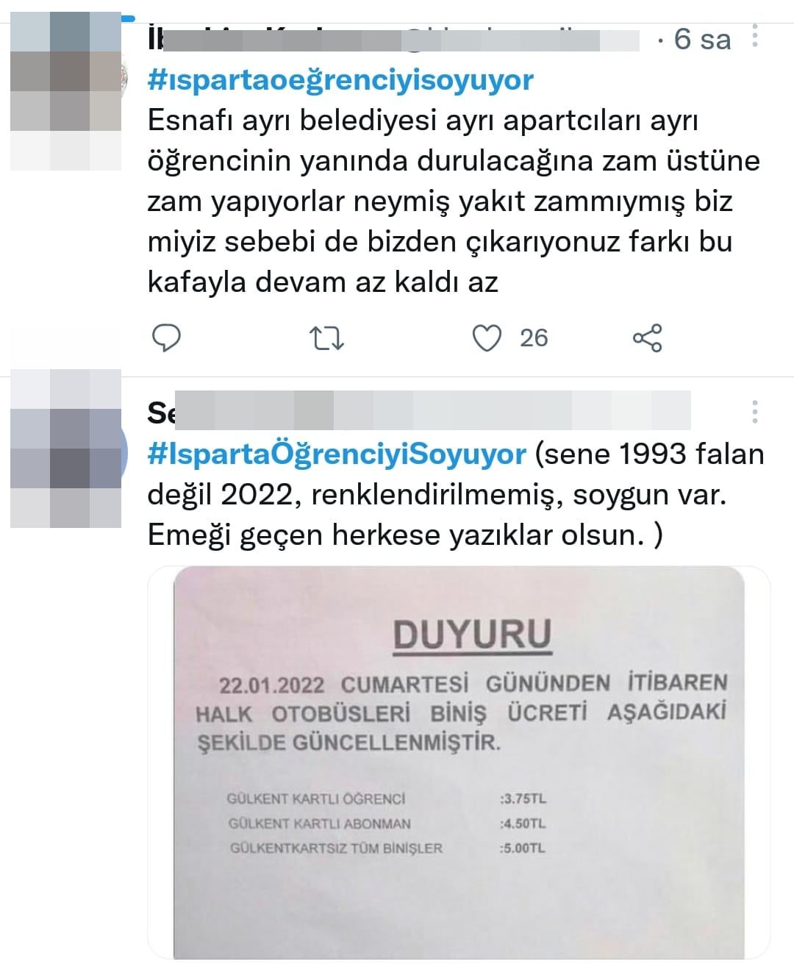Open the first tweet text body
The width and height of the screenshot is (794, 978).
coord(454,201)
